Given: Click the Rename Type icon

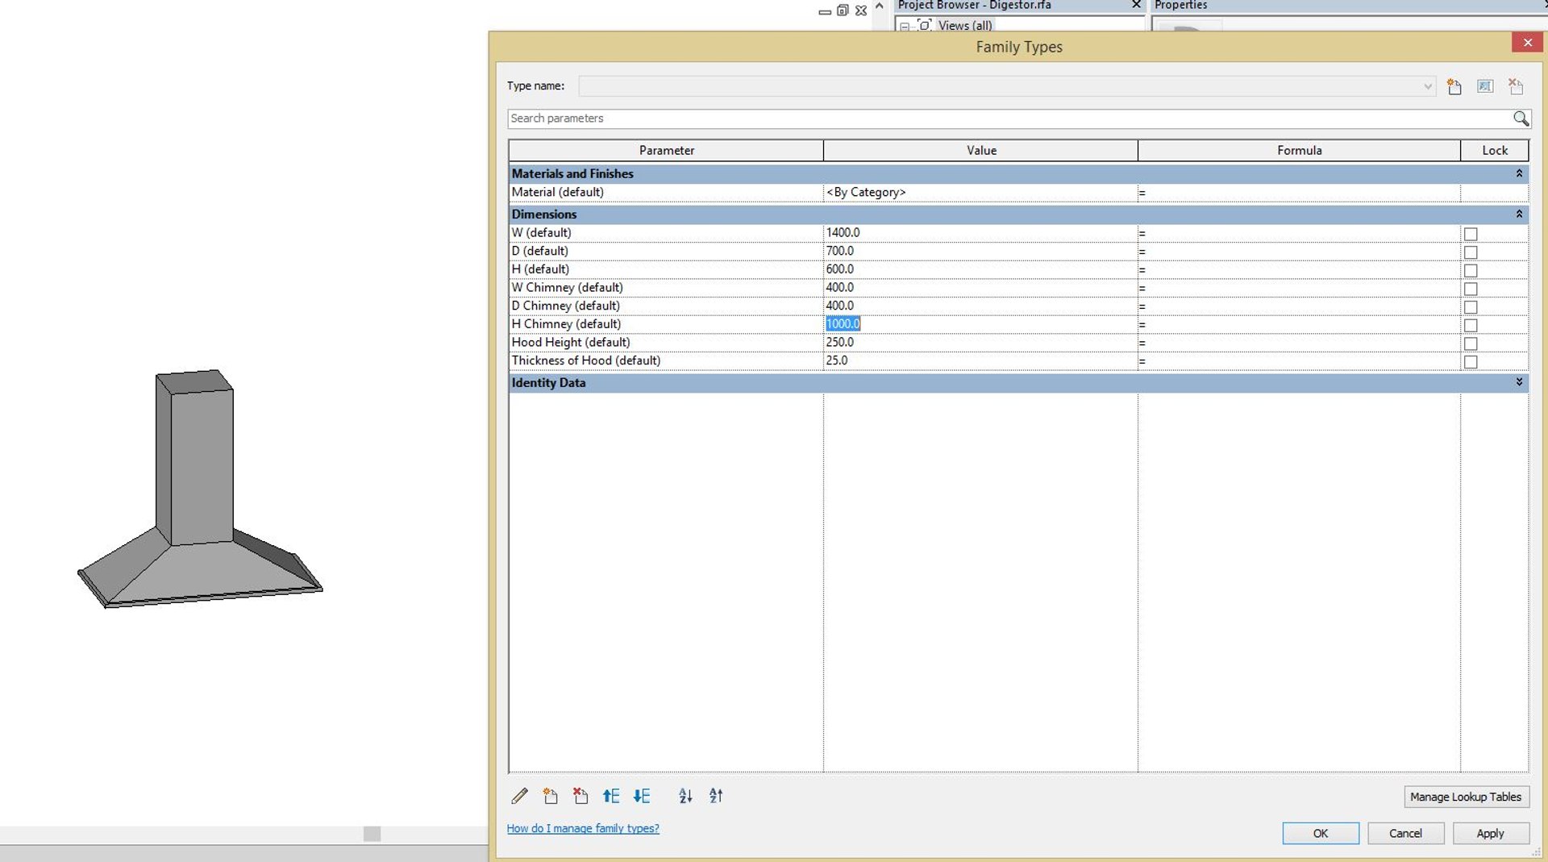Looking at the screenshot, I should point(1485,86).
